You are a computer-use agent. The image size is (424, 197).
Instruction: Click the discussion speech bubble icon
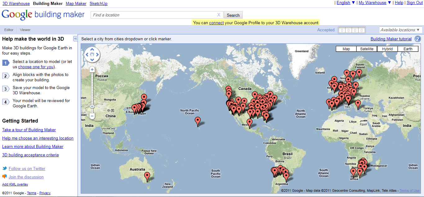pos(5,177)
